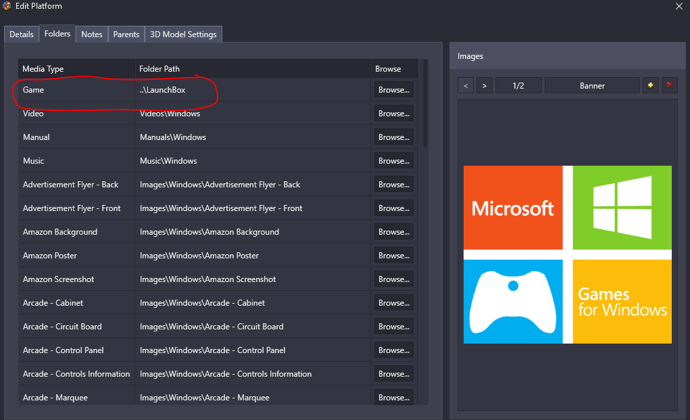Browse for Arcade - Controls Information folder
The height and width of the screenshot is (420, 690).
pos(394,374)
